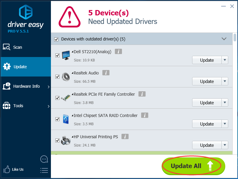Toggle the Devices with outdated drivers checkbox
238x179 pixels.
tap(56, 39)
